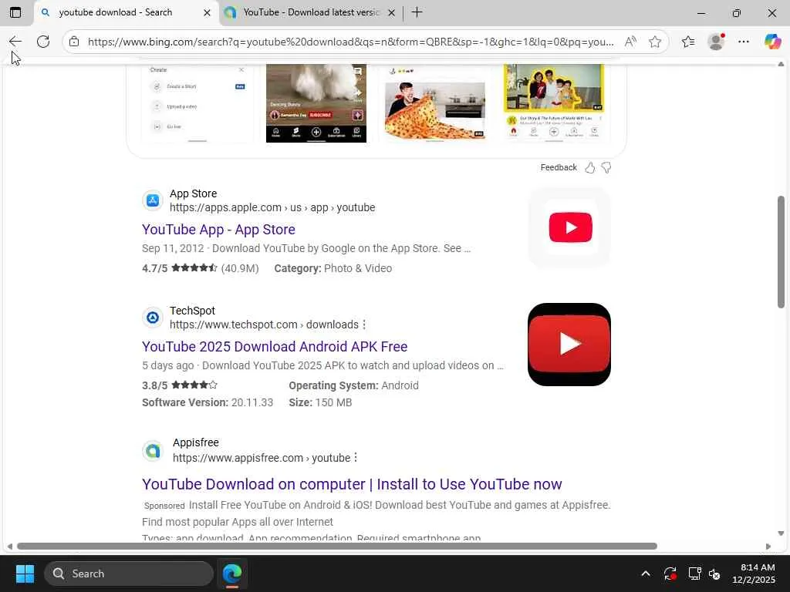Open the Favorites list icon
790x592 pixels.
coord(688,42)
